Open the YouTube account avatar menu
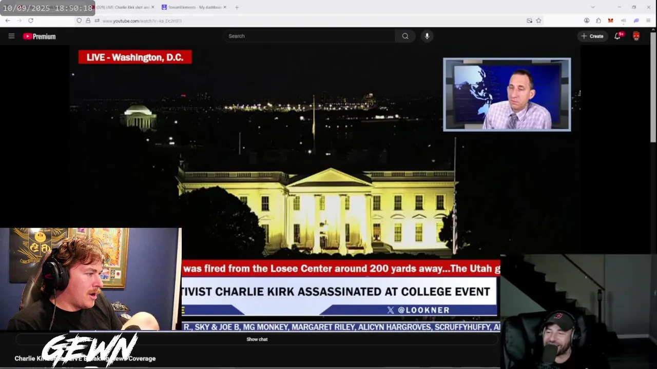This screenshot has width=657, height=369. pyautogui.click(x=636, y=36)
